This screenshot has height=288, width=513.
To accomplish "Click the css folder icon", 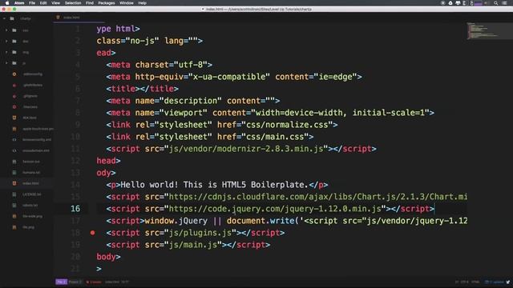I will tap(14, 30).
